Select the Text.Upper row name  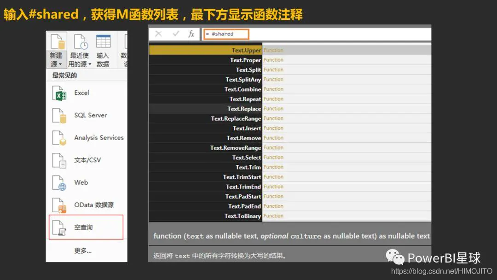click(246, 50)
